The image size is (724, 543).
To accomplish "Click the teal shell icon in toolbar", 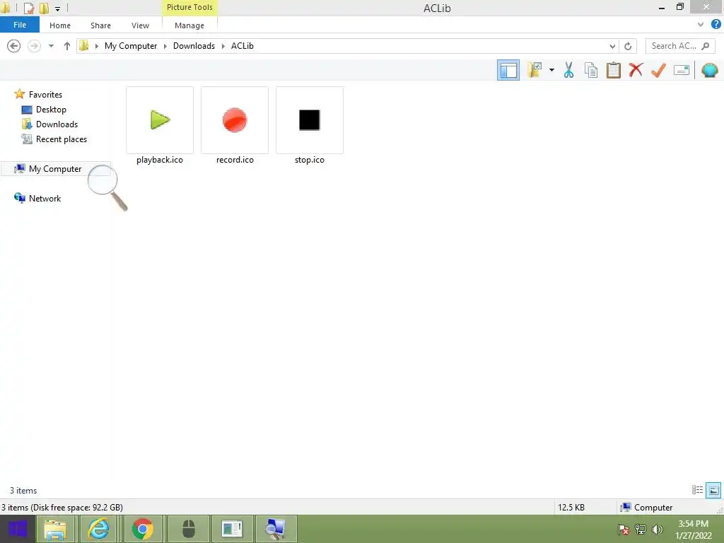I will click(x=709, y=70).
